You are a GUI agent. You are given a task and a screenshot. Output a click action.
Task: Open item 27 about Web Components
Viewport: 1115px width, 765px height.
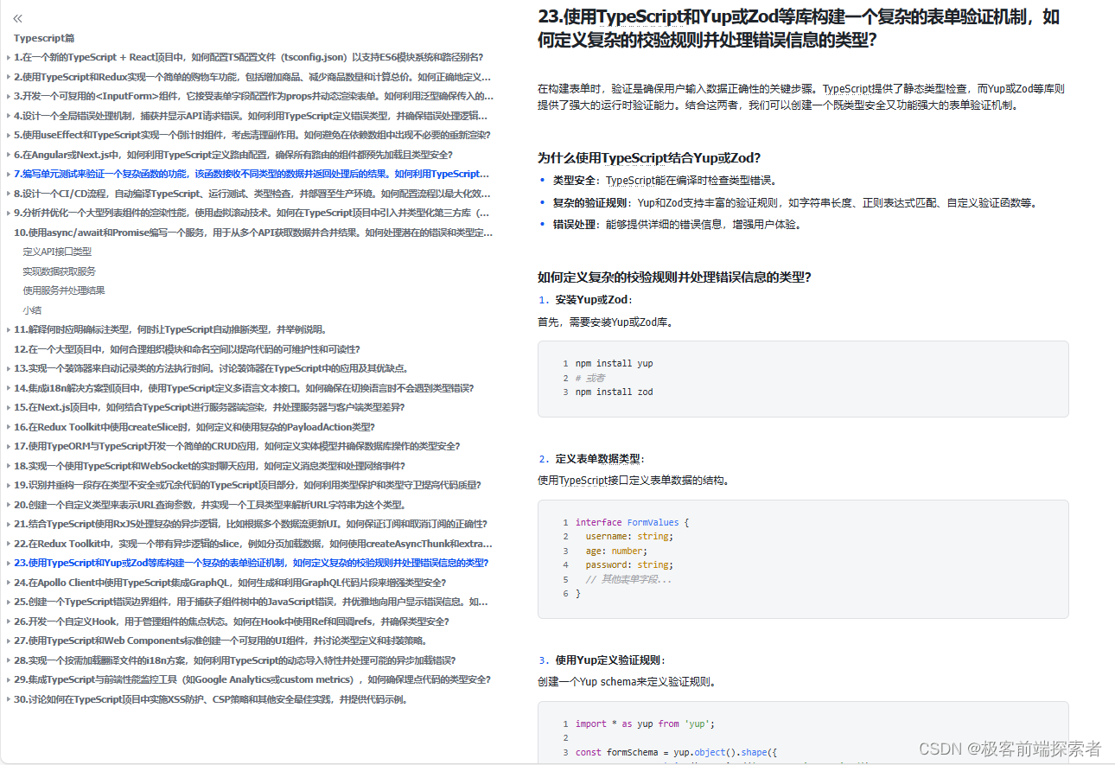point(220,641)
